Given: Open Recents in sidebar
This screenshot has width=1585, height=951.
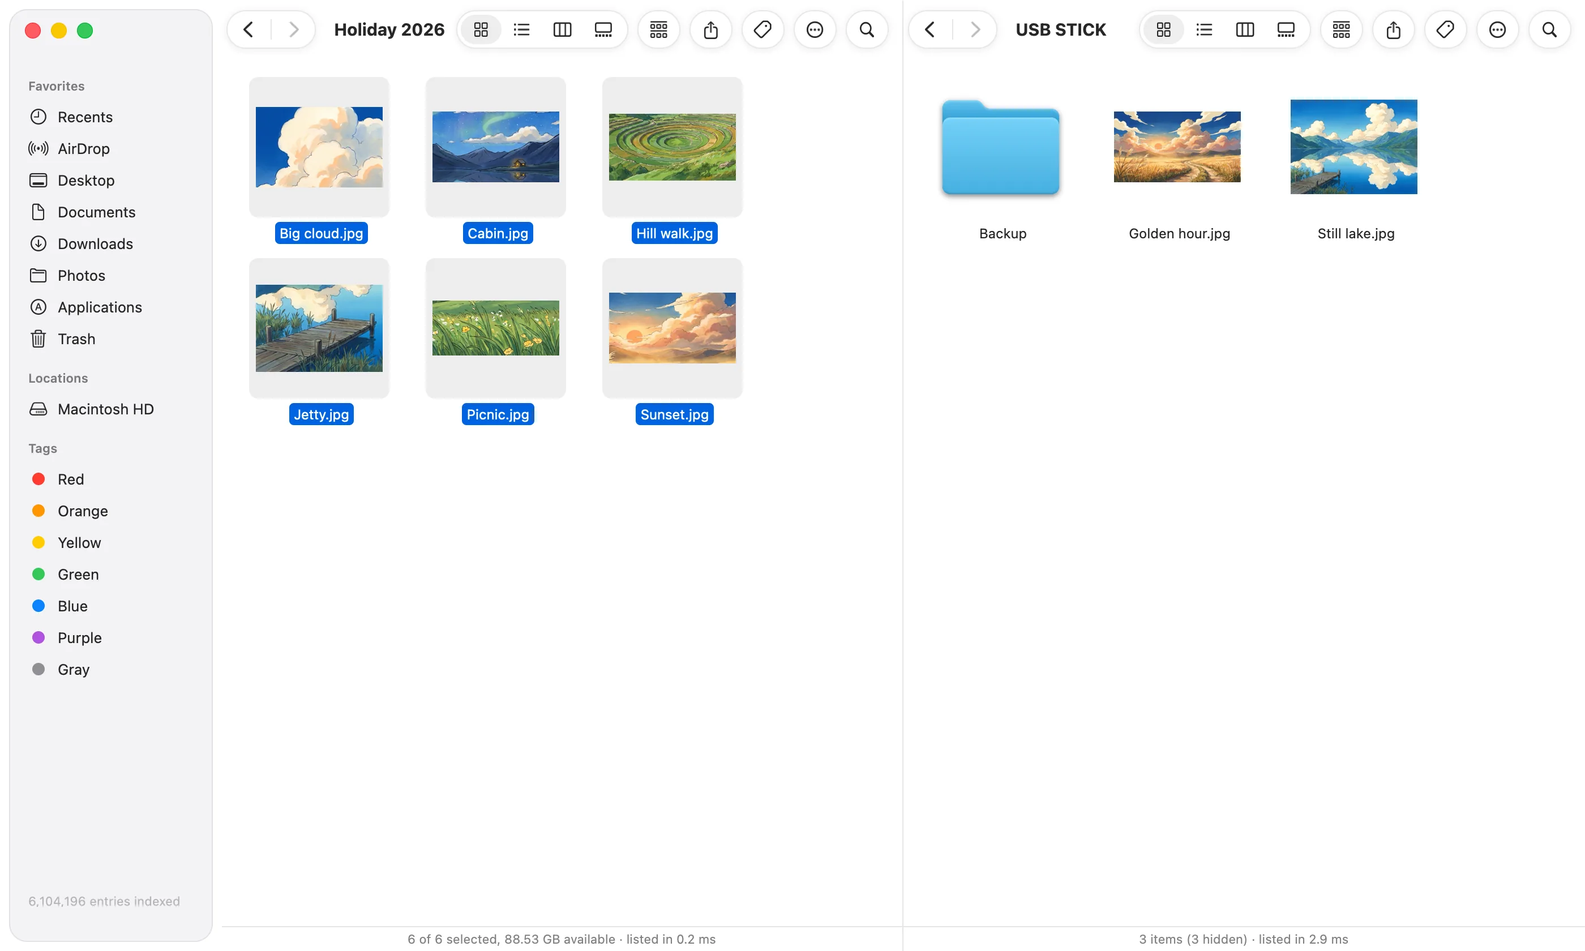Looking at the screenshot, I should click(x=110, y=117).
